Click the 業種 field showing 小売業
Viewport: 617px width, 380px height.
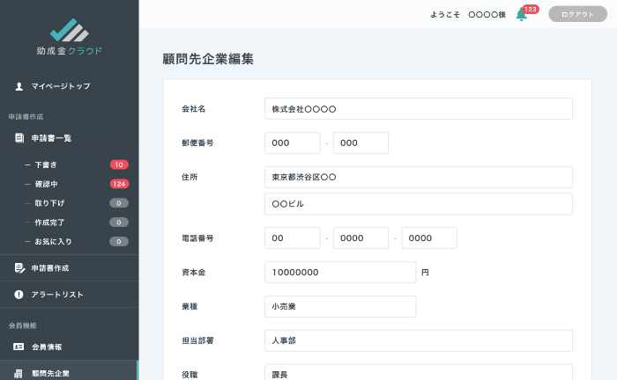[339, 306]
